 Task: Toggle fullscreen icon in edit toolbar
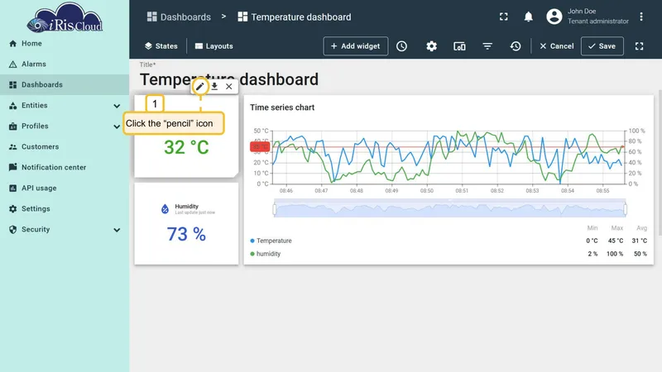click(639, 46)
